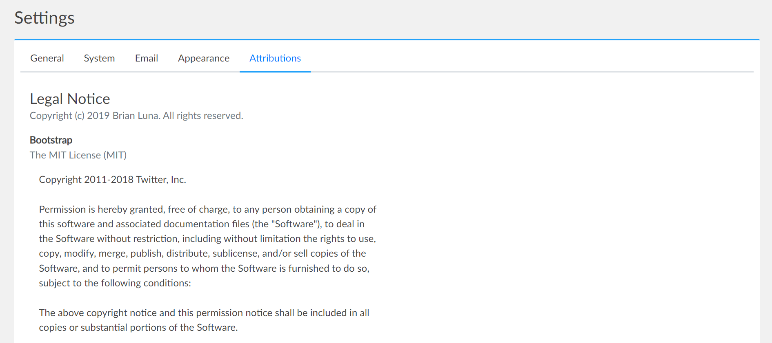Click the year 2019 in the copyright notice
Screen dimensions: 772x343
click(98, 116)
